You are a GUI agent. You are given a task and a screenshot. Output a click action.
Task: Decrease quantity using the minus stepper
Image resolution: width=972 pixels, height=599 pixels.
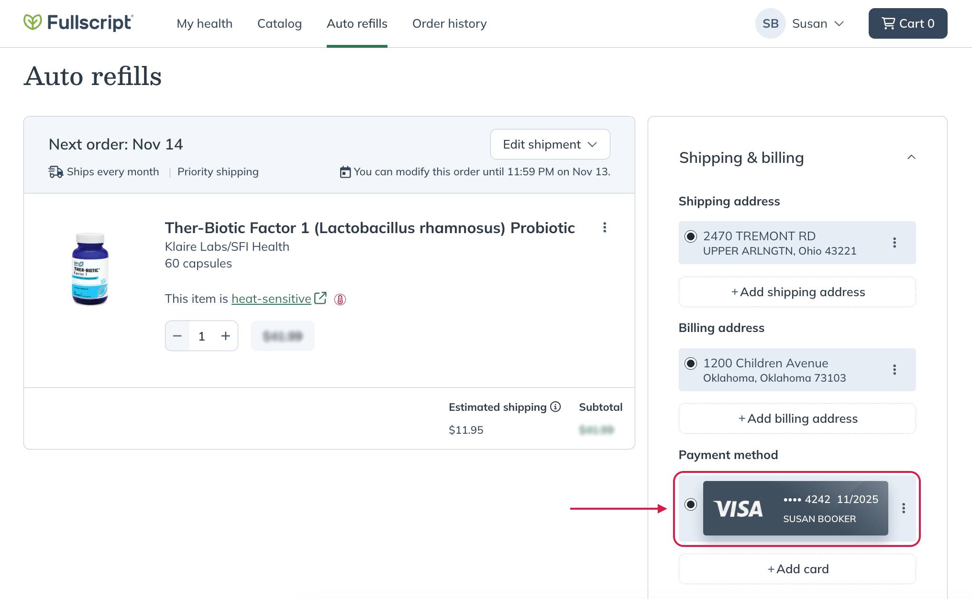tap(177, 335)
